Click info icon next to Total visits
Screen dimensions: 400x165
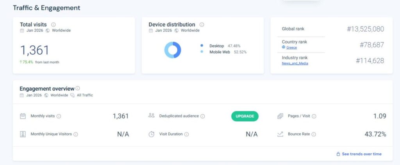pos(54,25)
